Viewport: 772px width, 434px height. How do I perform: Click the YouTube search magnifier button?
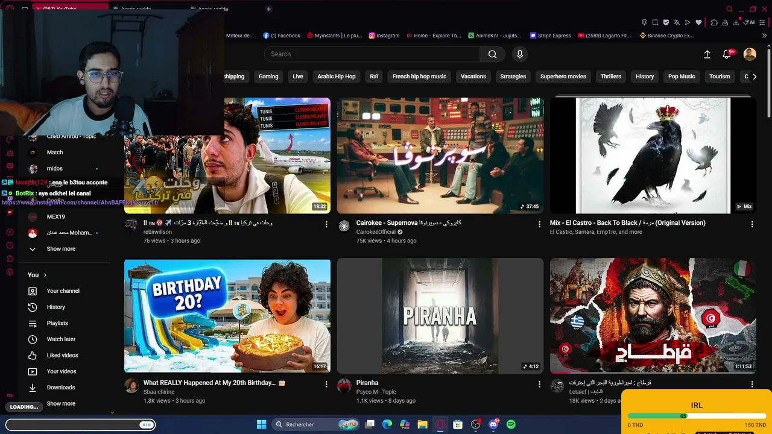(492, 54)
